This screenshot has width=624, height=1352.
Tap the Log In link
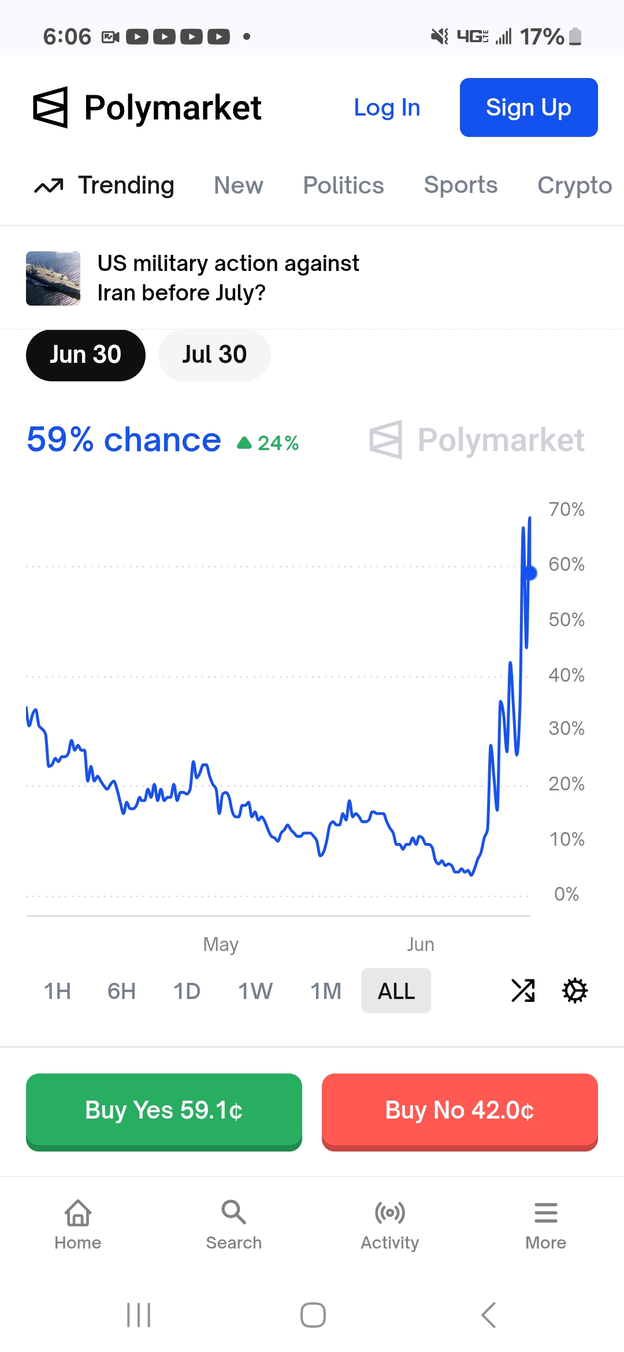387,107
